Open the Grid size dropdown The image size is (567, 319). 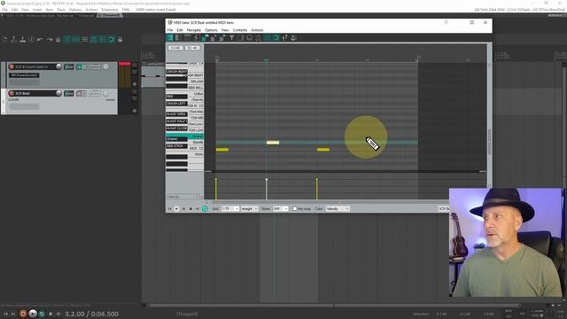[x=230, y=209]
